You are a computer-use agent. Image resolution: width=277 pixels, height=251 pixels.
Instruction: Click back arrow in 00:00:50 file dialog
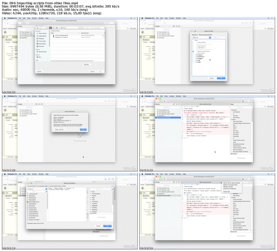pos(42,28)
